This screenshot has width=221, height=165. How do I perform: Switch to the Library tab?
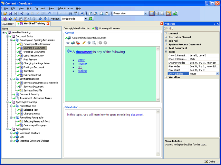click(x=8, y=24)
